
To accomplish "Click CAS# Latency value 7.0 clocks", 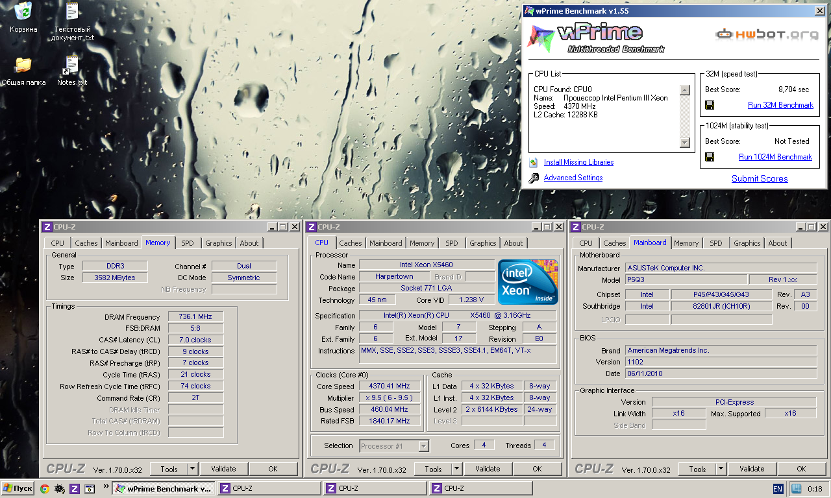I will (x=195, y=340).
